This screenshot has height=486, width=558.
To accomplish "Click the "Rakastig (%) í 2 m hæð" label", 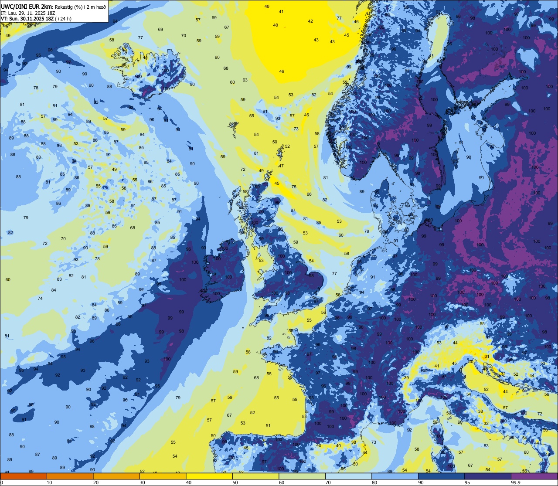I will coord(80,7).
